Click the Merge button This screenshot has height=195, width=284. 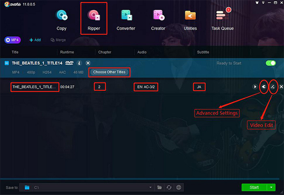click(x=58, y=40)
